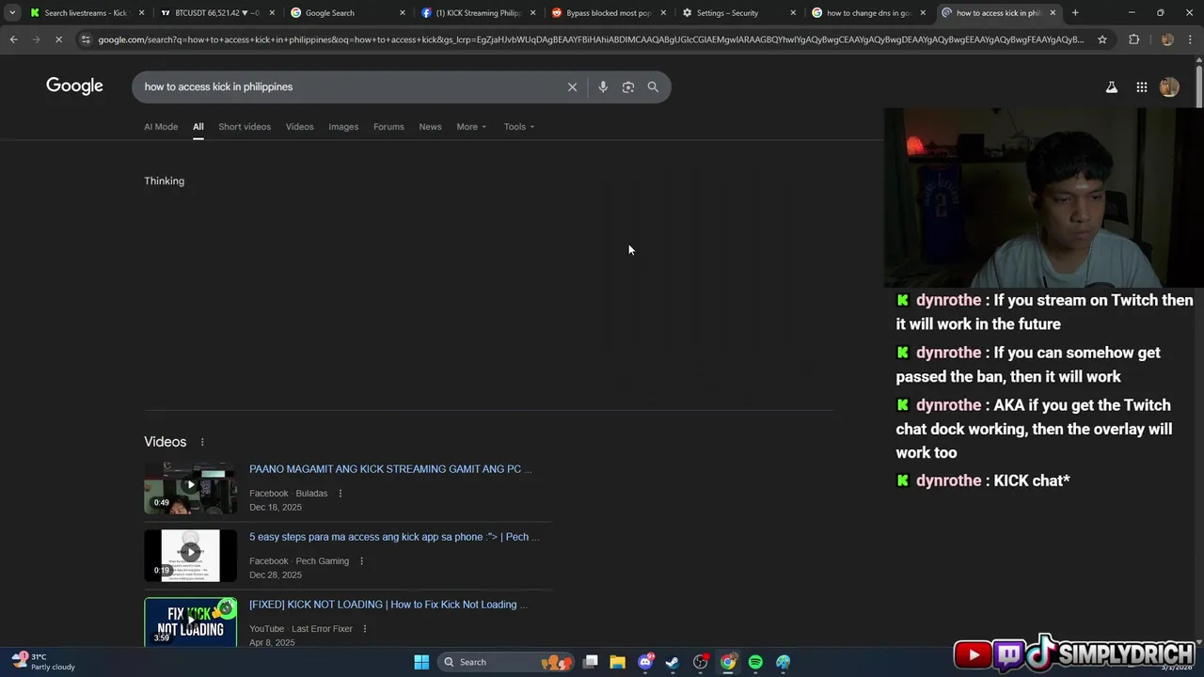Select the Images filter tab

coord(343,127)
